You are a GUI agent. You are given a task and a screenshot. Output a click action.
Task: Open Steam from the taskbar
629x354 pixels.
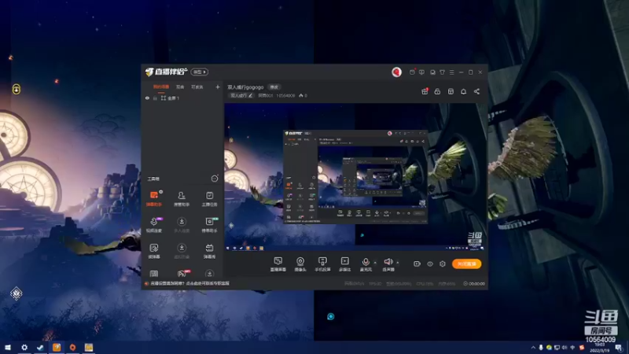pyautogui.click(x=40, y=347)
